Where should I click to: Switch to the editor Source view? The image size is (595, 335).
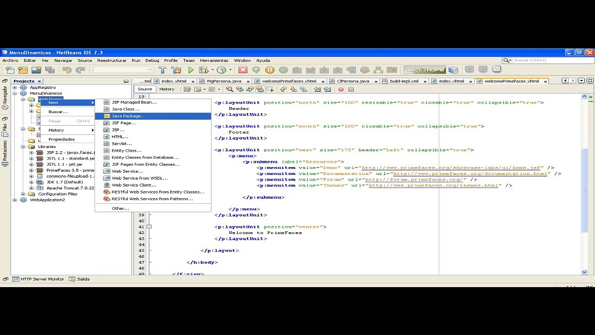pos(145,89)
